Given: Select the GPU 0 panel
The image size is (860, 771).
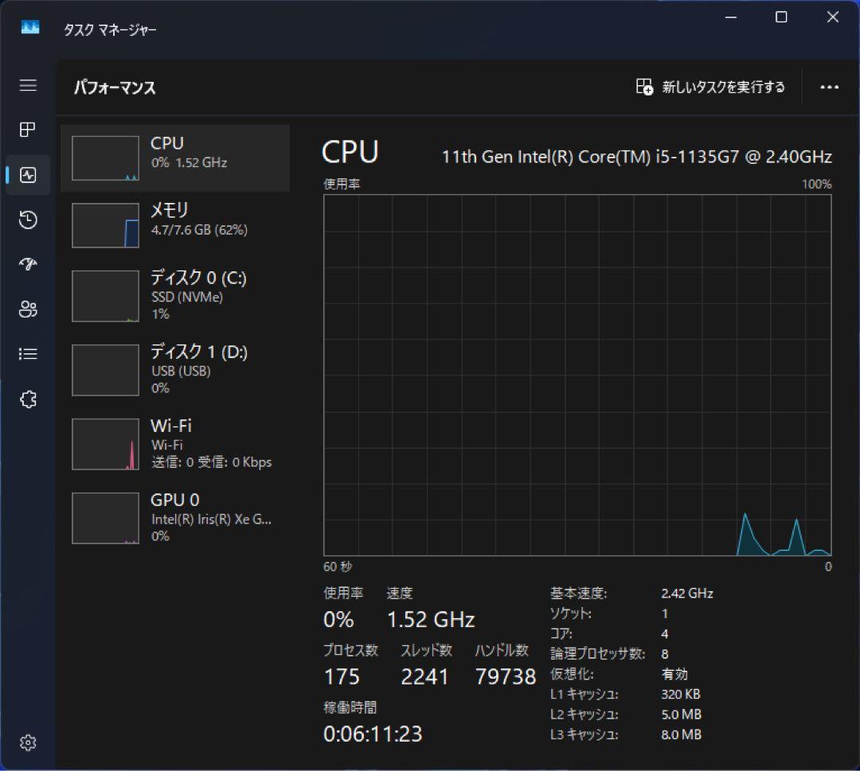Looking at the screenshot, I should click(x=175, y=517).
